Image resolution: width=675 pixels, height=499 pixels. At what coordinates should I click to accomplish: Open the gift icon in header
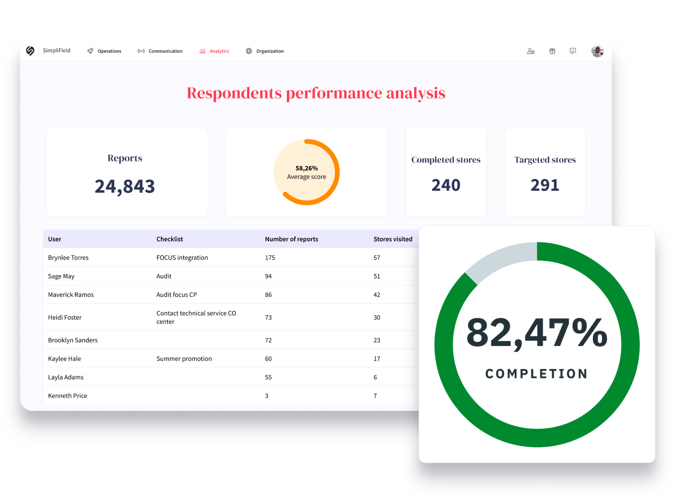point(552,51)
